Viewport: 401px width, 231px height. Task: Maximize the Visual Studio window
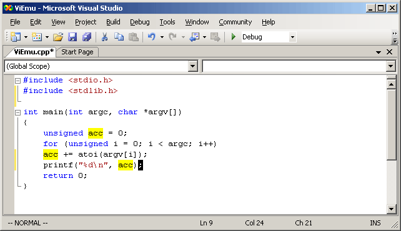381,8
